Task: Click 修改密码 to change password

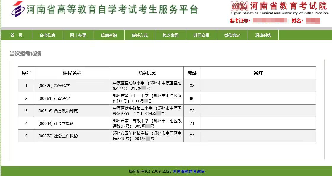Action: (170, 35)
